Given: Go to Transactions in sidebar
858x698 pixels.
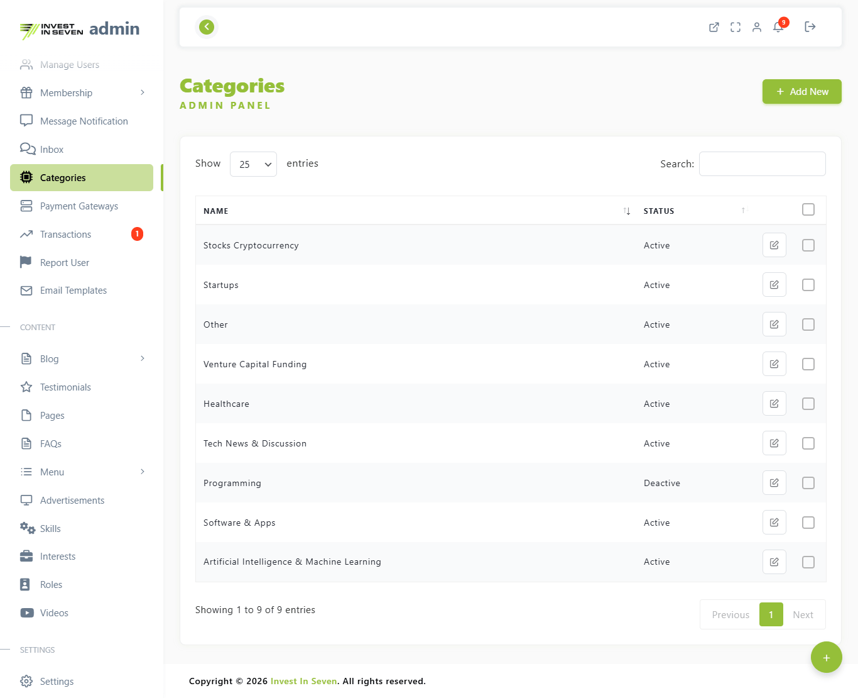Looking at the screenshot, I should 66,235.
